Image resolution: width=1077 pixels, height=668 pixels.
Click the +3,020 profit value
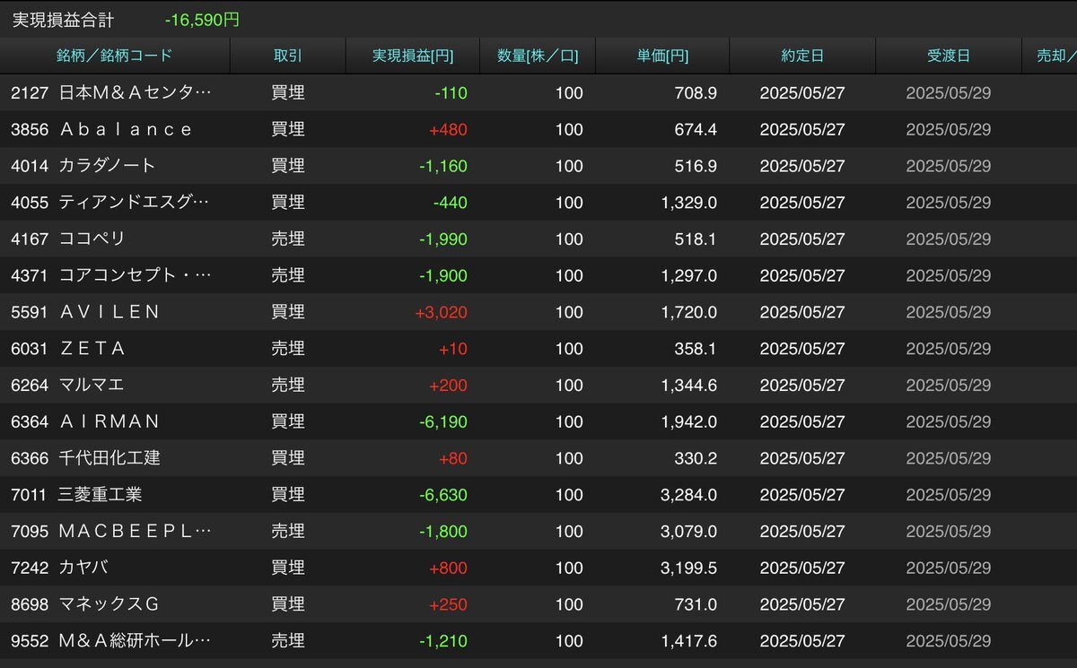pyautogui.click(x=441, y=312)
